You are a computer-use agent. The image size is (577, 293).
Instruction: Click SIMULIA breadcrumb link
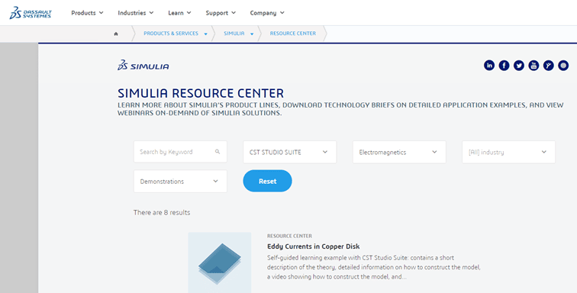[x=234, y=34]
